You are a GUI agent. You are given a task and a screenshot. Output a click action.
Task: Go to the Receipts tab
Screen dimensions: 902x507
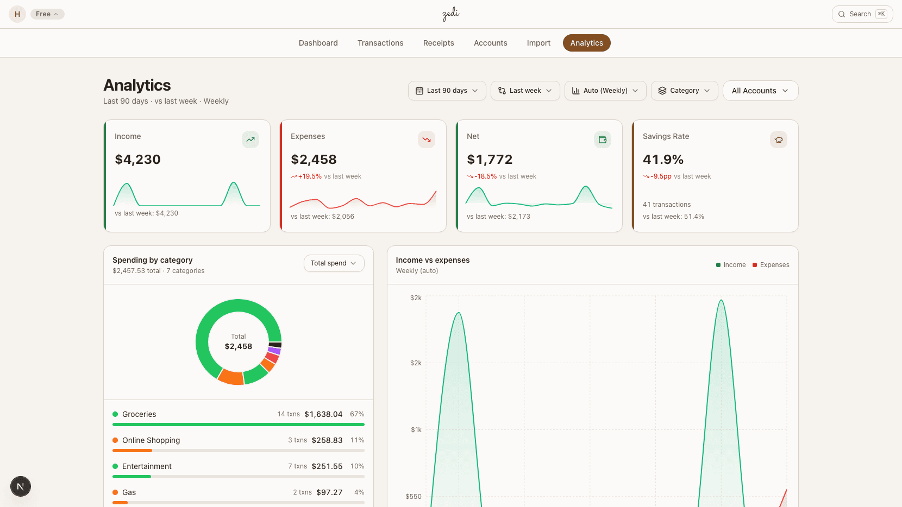[439, 43]
